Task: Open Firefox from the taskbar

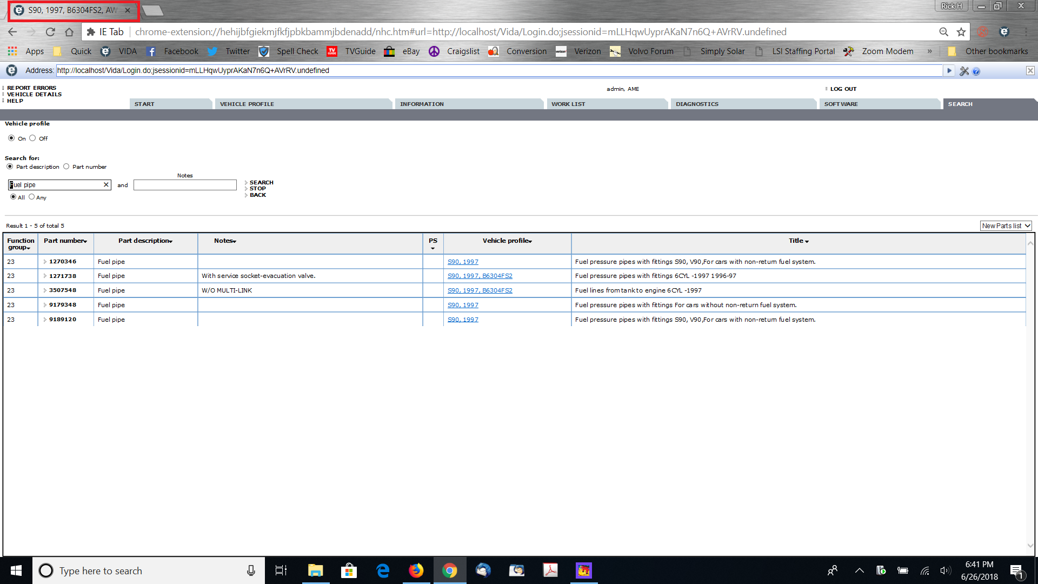Action: pos(416,570)
